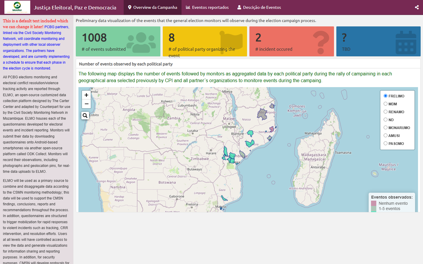Open the map search magnifier
The height and width of the screenshot is (264, 423).
85,115
